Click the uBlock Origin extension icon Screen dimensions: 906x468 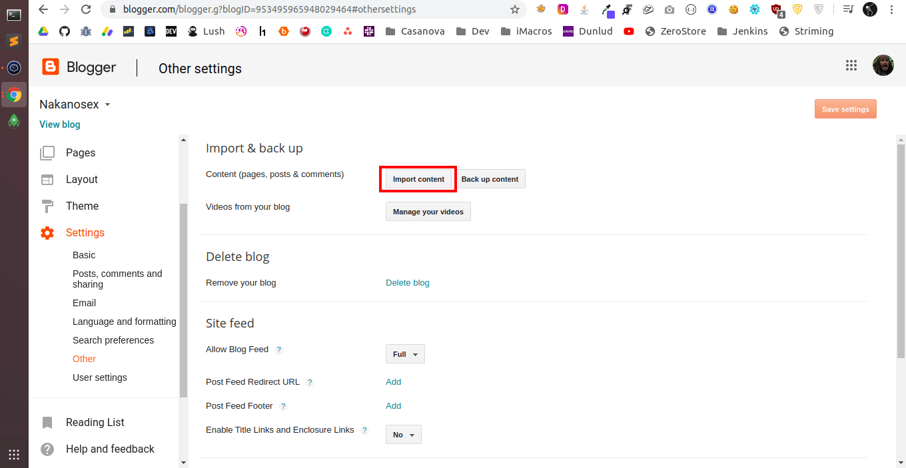(777, 10)
